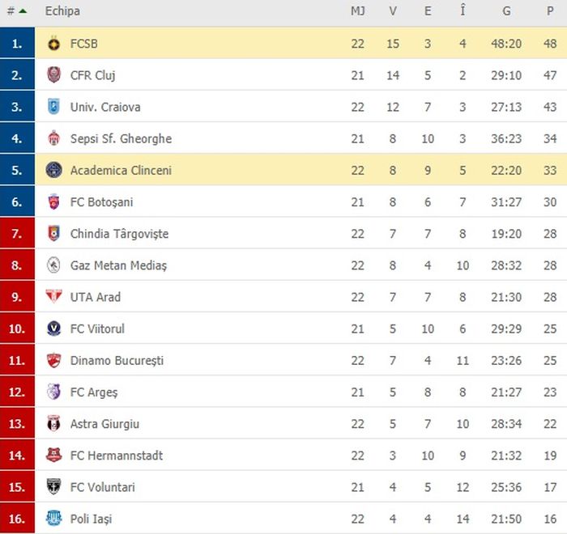Open the FC Hermannstadt team link
The image size is (567, 534).
pos(117,456)
